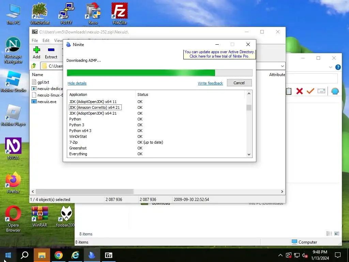The width and height of the screenshot is (349, 262).
Task: Launch Chrome from taskbar
Action: pyautogui.click(x=59, y=255)
